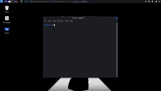Click the volume speaker tray icon

pos(149,2)
